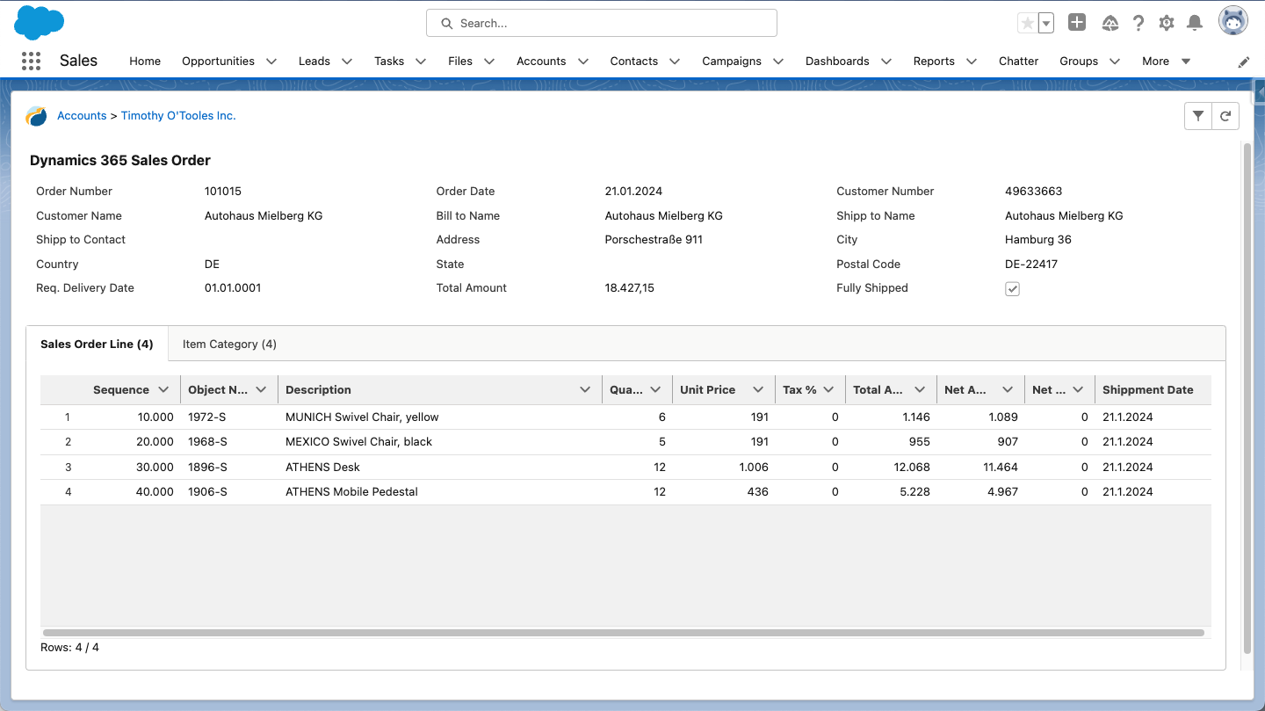Open the notifications bell
This screenshot has height=711, width=1265.
click(x=1195, y=24)
